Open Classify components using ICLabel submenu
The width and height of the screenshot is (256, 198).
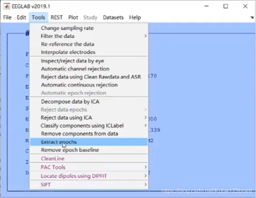[89, 126]
